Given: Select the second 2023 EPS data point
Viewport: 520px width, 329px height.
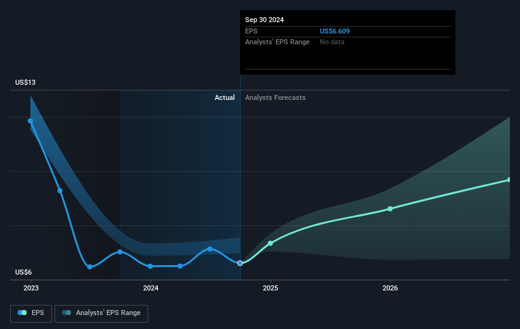Looking at the screenshot, I should point(60,190).
